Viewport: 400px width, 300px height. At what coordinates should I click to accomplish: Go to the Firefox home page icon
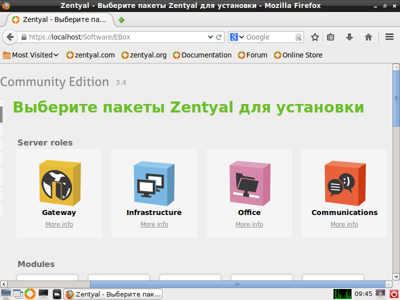[x=368, y=37]
